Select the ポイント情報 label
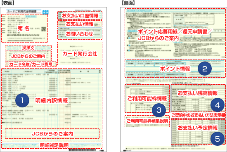Image resolution: width=227 pixels, height=152 pixels. (x=175, y=69)
